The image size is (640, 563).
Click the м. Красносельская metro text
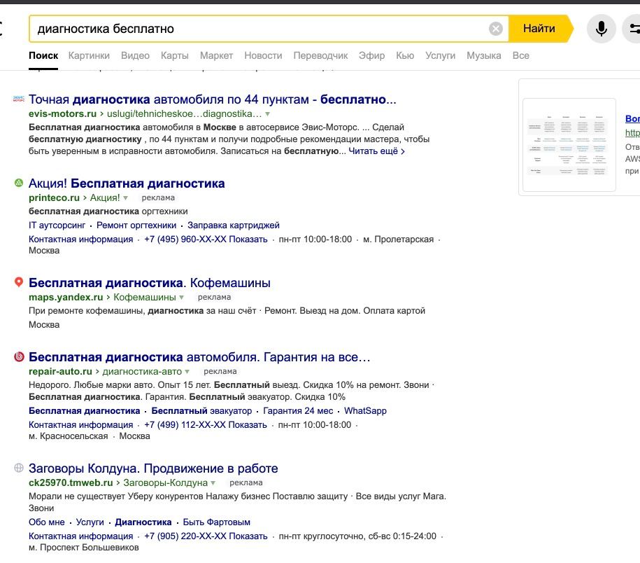coord(68,436)
